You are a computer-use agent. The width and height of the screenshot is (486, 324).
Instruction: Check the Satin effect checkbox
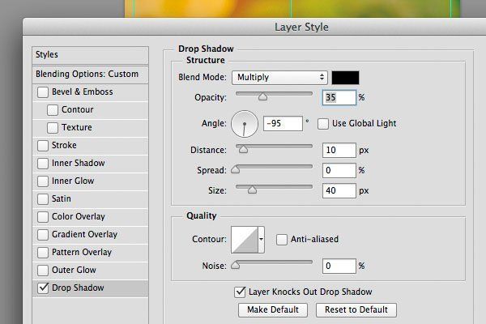(43, 198)
